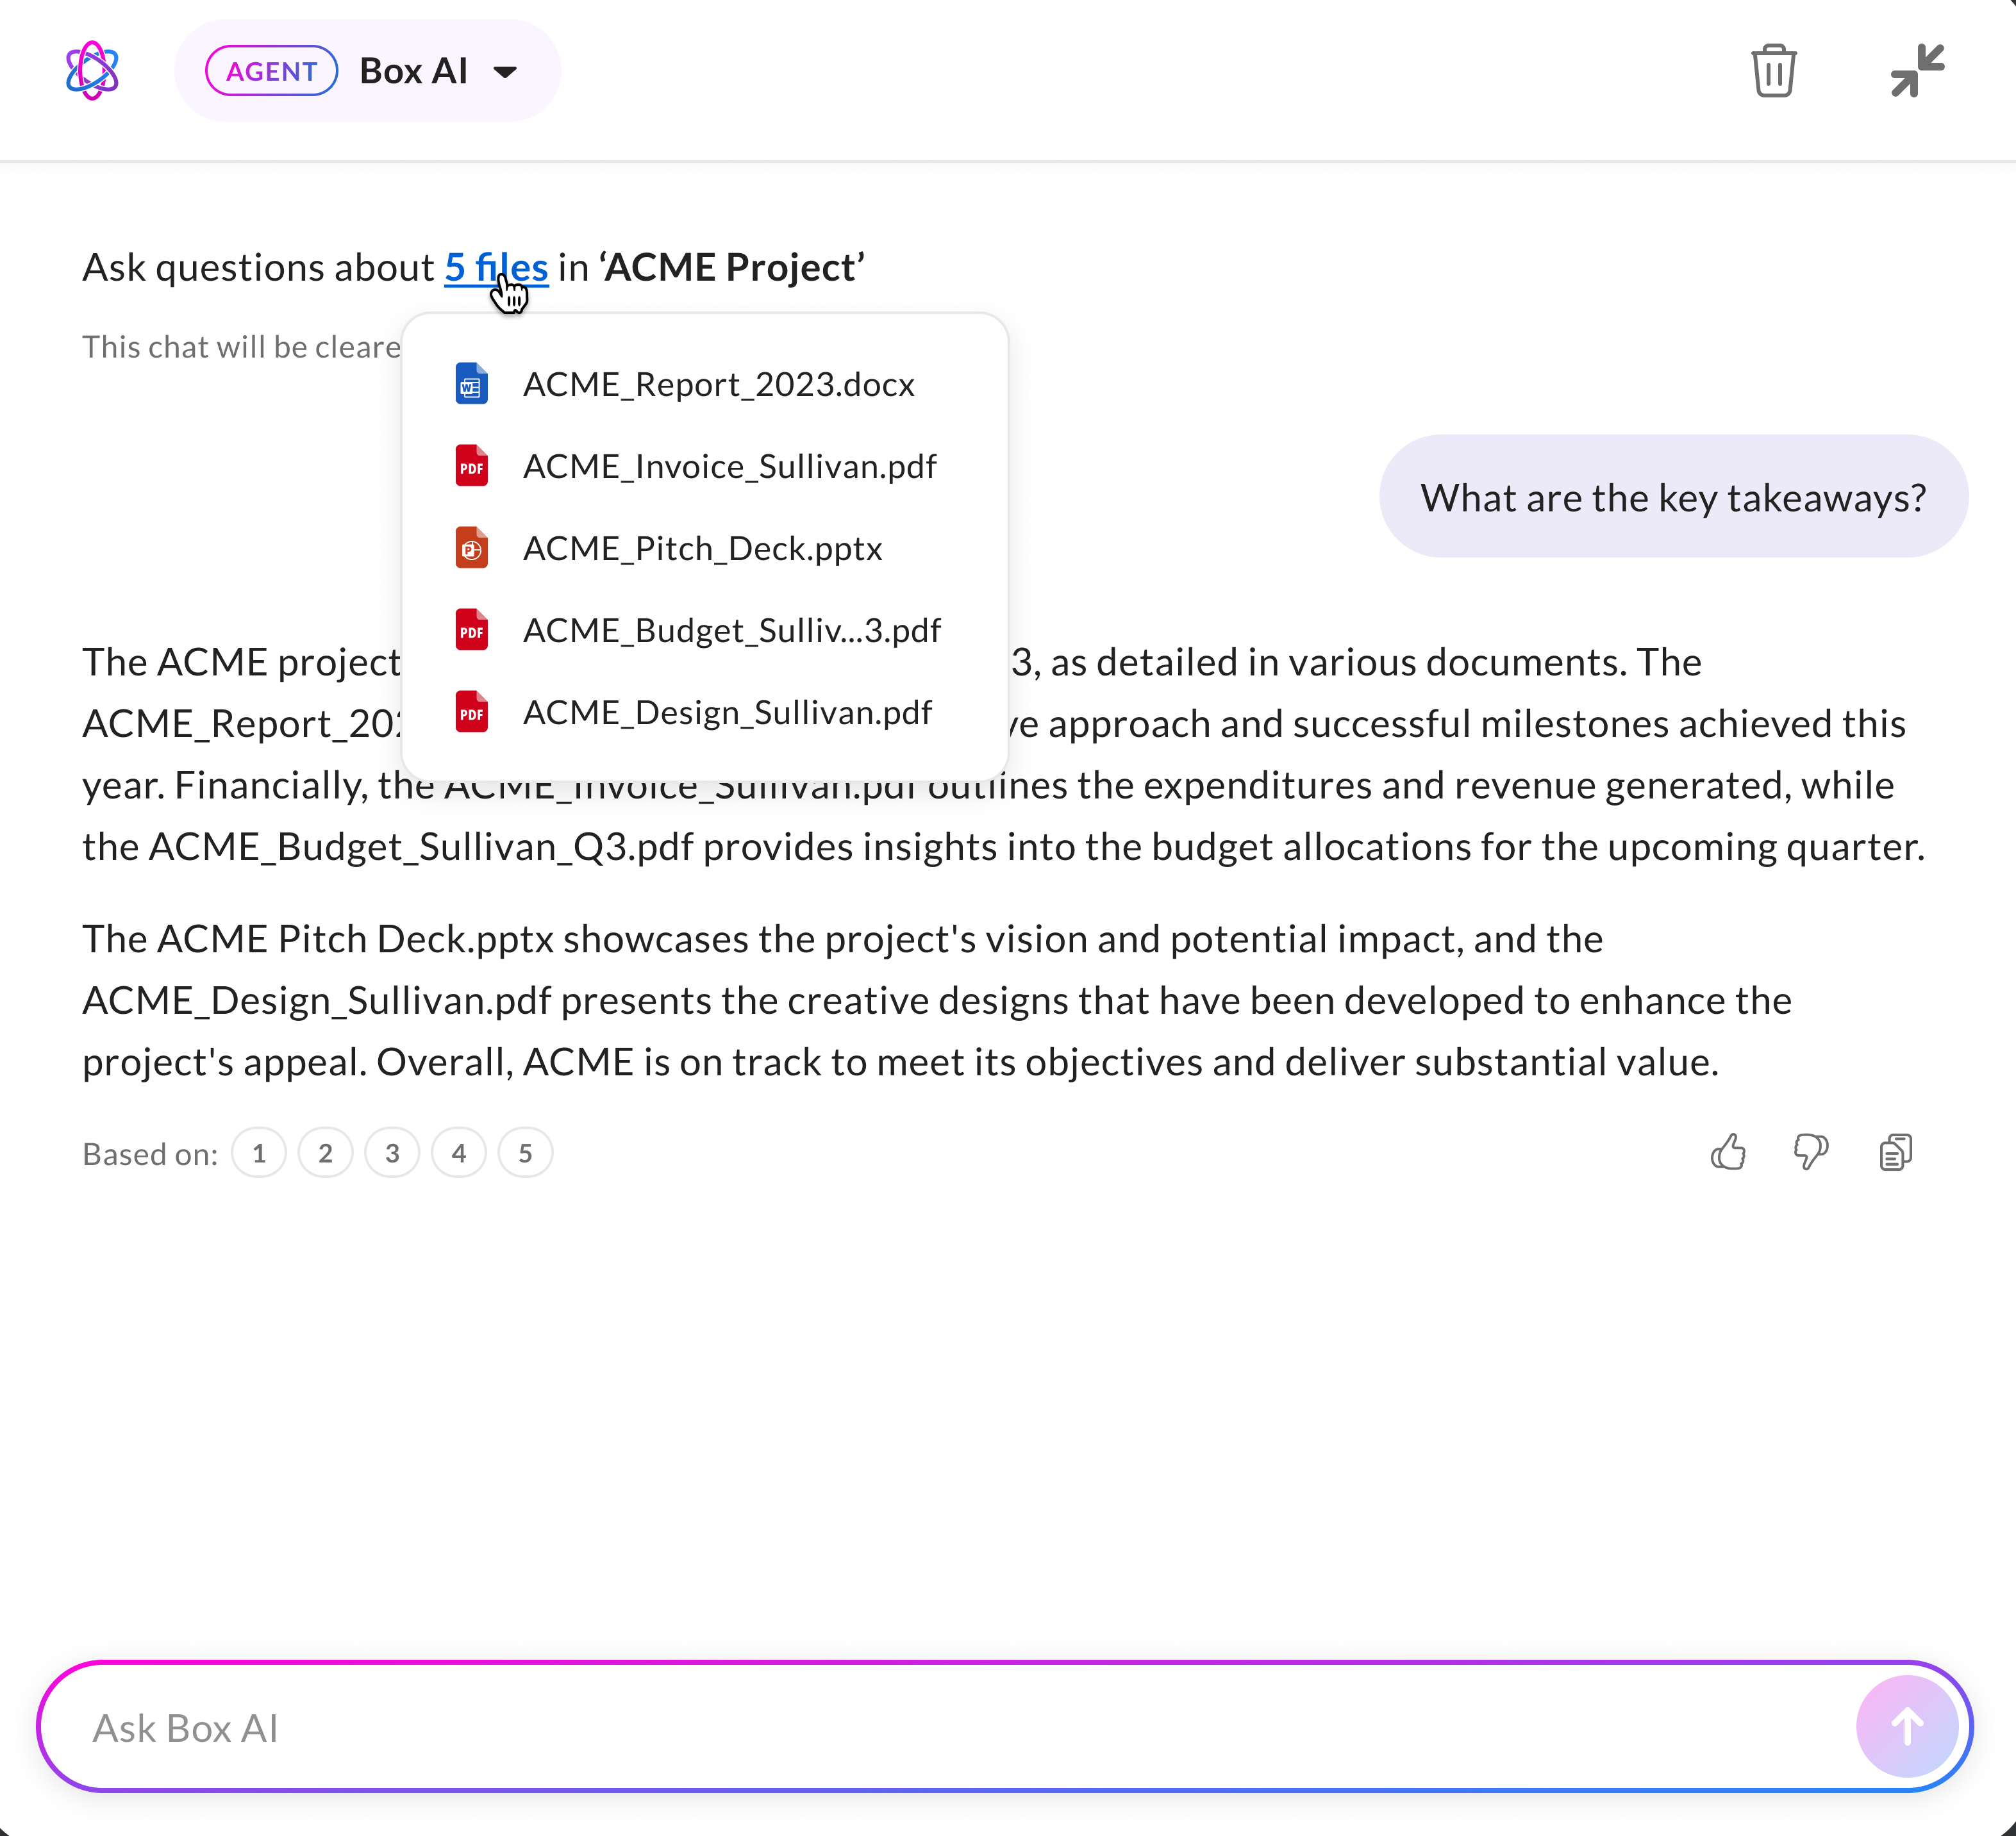Select ACME_Pitch_Deck.pptx from the list

click(x=702, y=549)
